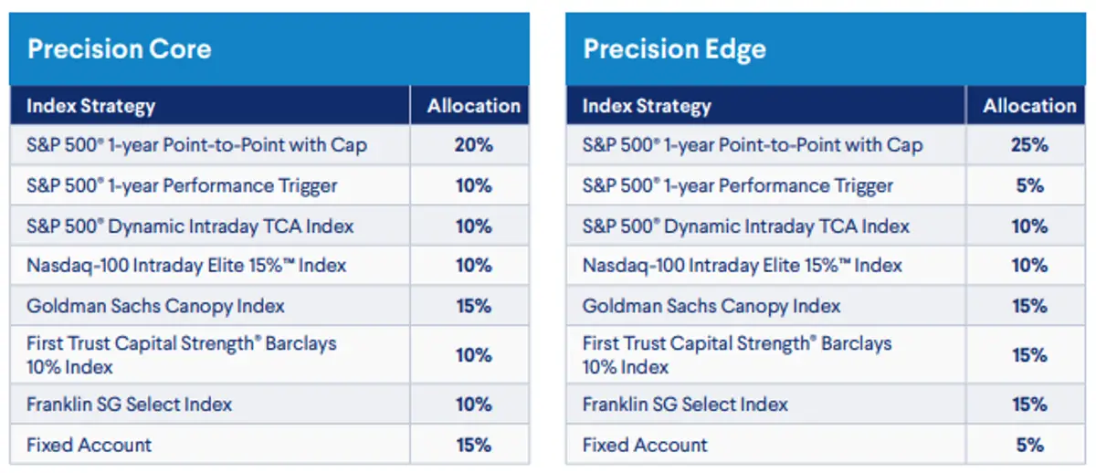Screen dimensions: 1096x473
Task: Click Goldman Sachs Canopy Index in Precision Core
Action: point(155,306)
